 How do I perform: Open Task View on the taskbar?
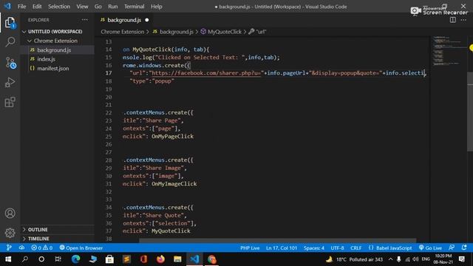coord(58,259)
